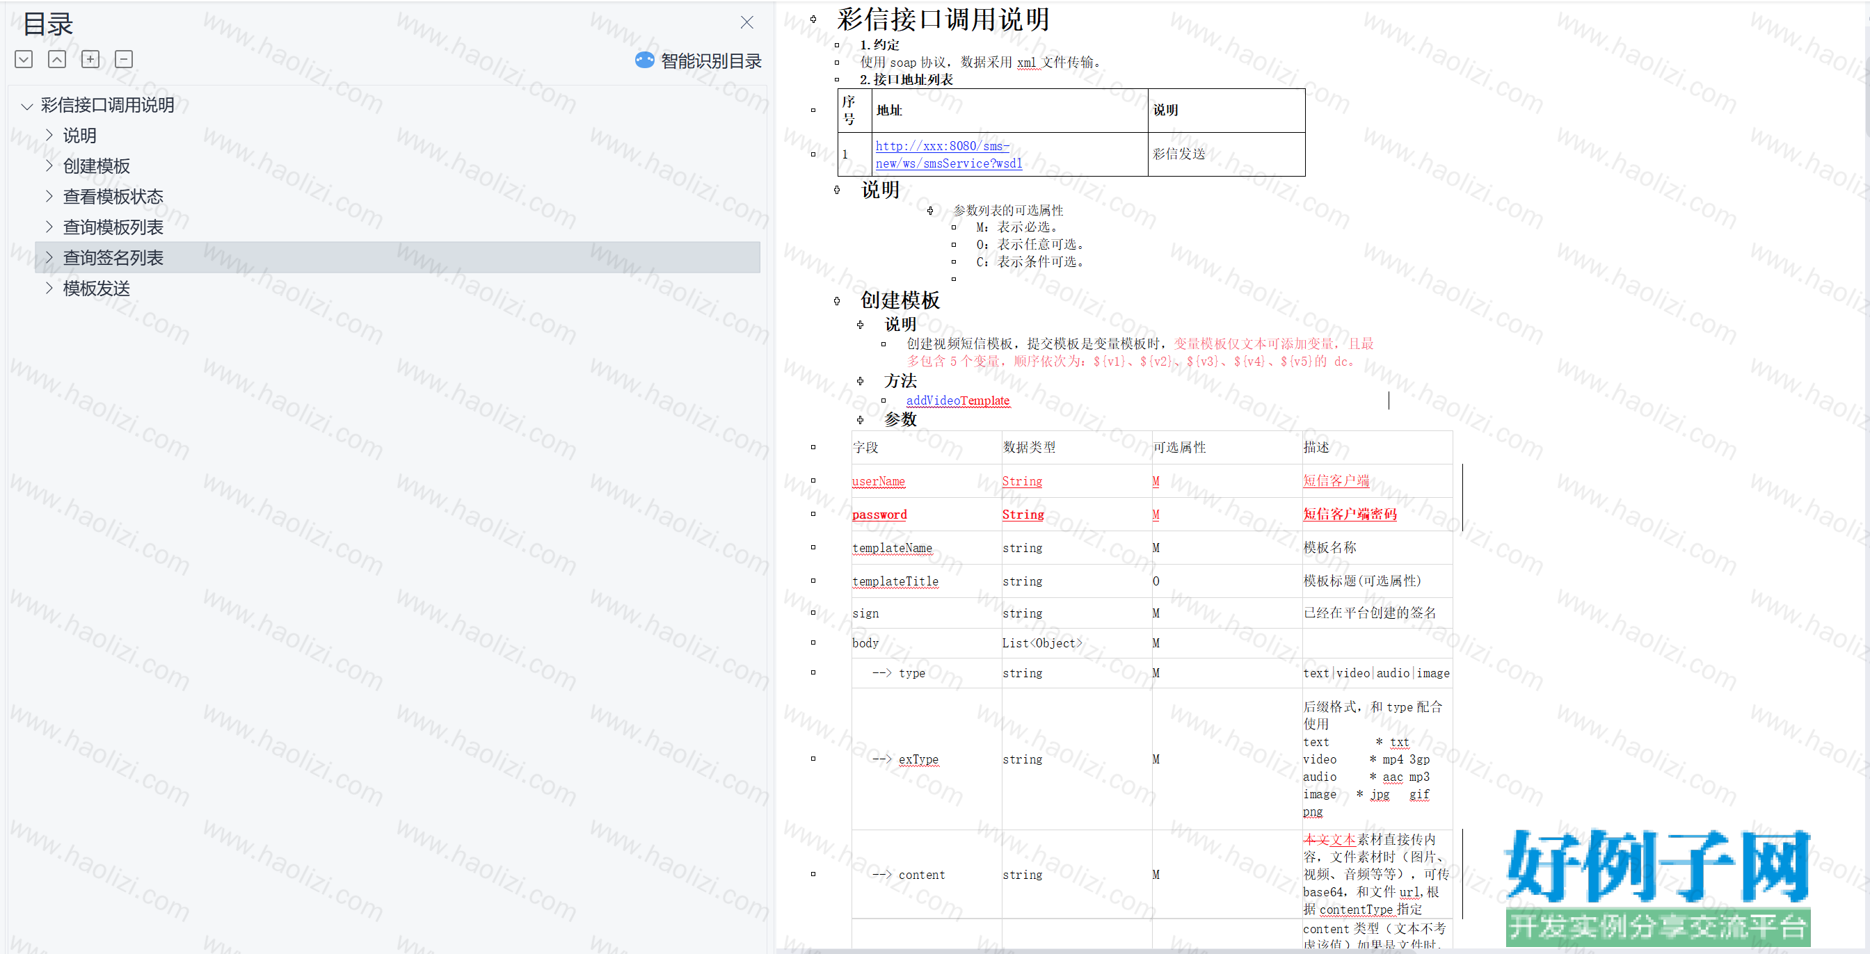The image size is (1870, 954).
Task: Click the 短信客户端密码 description link
Action: (x=1350, y=515)
